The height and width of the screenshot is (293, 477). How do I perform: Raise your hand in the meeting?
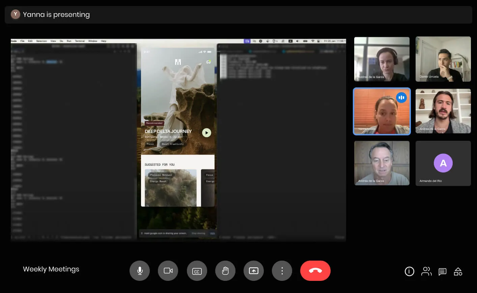coord(225,271)
